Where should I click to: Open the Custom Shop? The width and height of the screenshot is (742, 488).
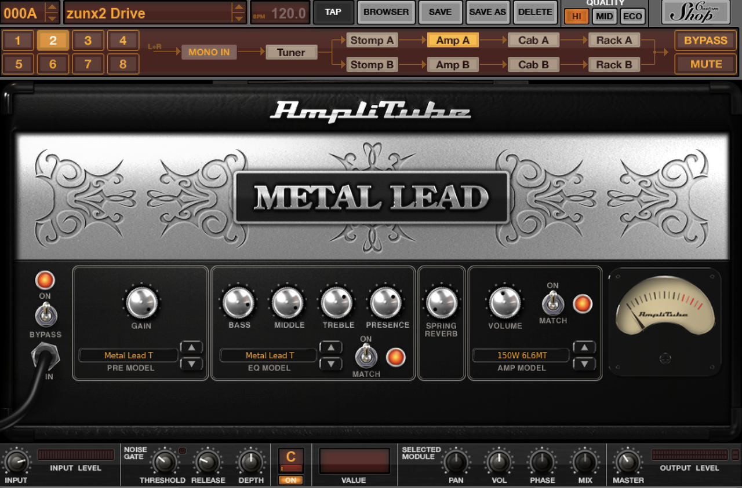pos(696,12)
